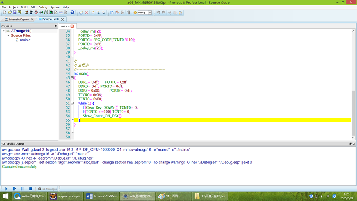The height and width of the screenshot is (201, 357).
Task: Step the simulation forward
Action: click(x=15, y=189)
